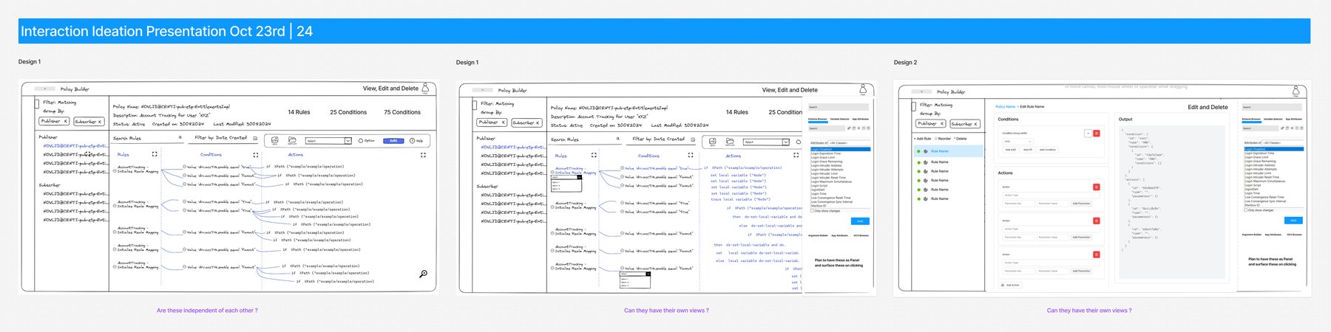Expand the Rules column in first Design 1 frame

(x=155, y=154)
